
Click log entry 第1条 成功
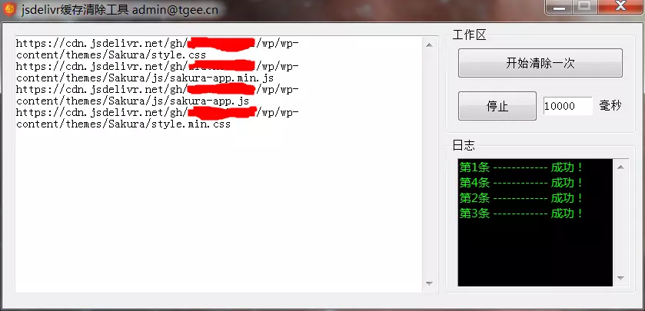click(520, 167)
